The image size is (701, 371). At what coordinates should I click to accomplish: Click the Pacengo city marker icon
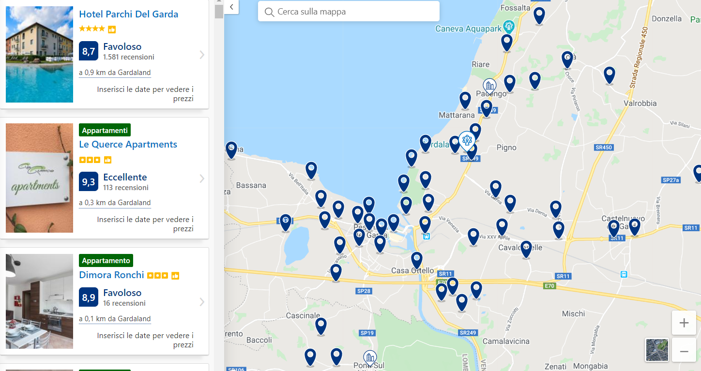[x=489, y=86]
